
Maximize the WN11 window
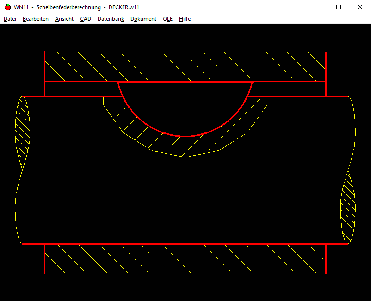[x=339, y=7]
